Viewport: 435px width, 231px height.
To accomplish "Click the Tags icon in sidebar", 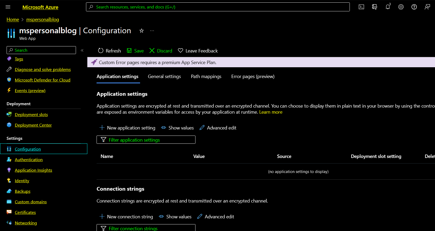I will (x=9, y=59).
